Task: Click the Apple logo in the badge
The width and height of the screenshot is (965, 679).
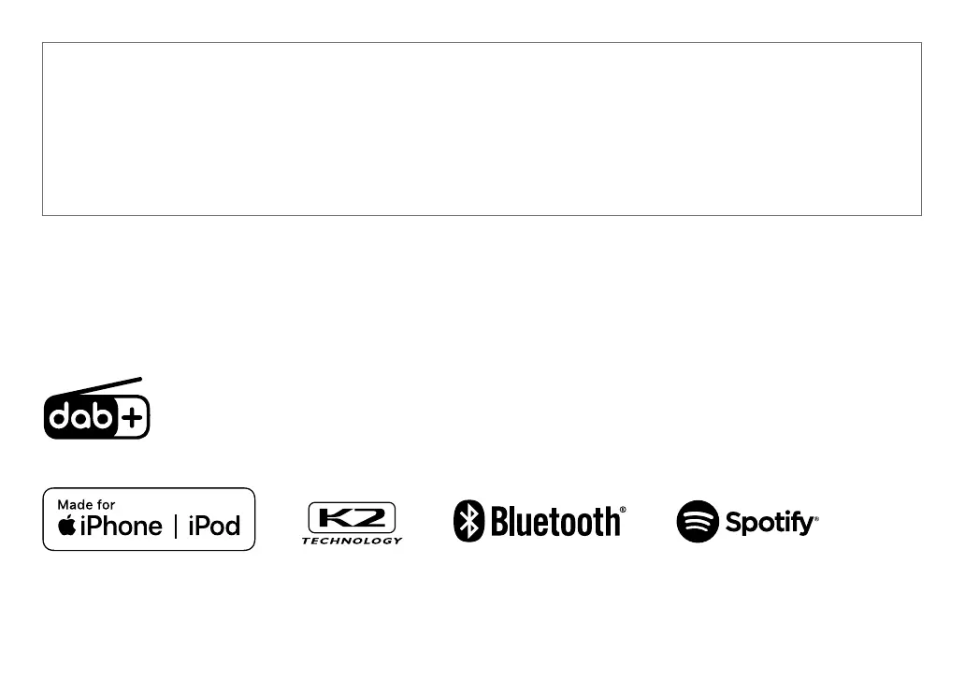Action: tap(66, 525)
